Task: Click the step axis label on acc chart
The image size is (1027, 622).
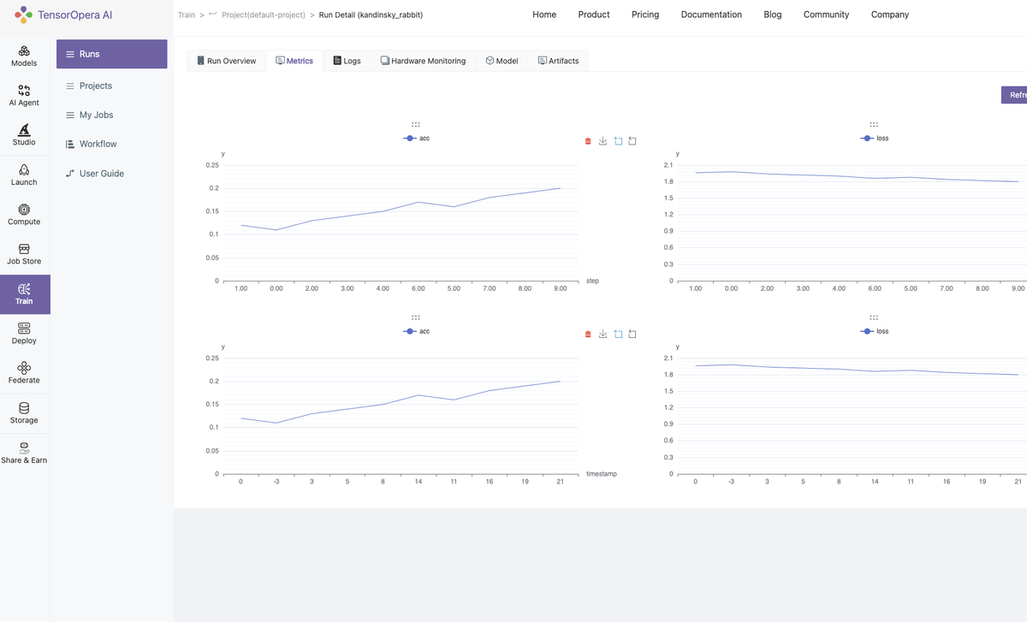Action: pyautogui.click(x=592, y=281)
